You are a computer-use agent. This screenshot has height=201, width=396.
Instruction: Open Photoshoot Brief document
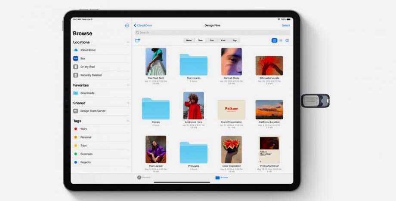tap(269, 149)
